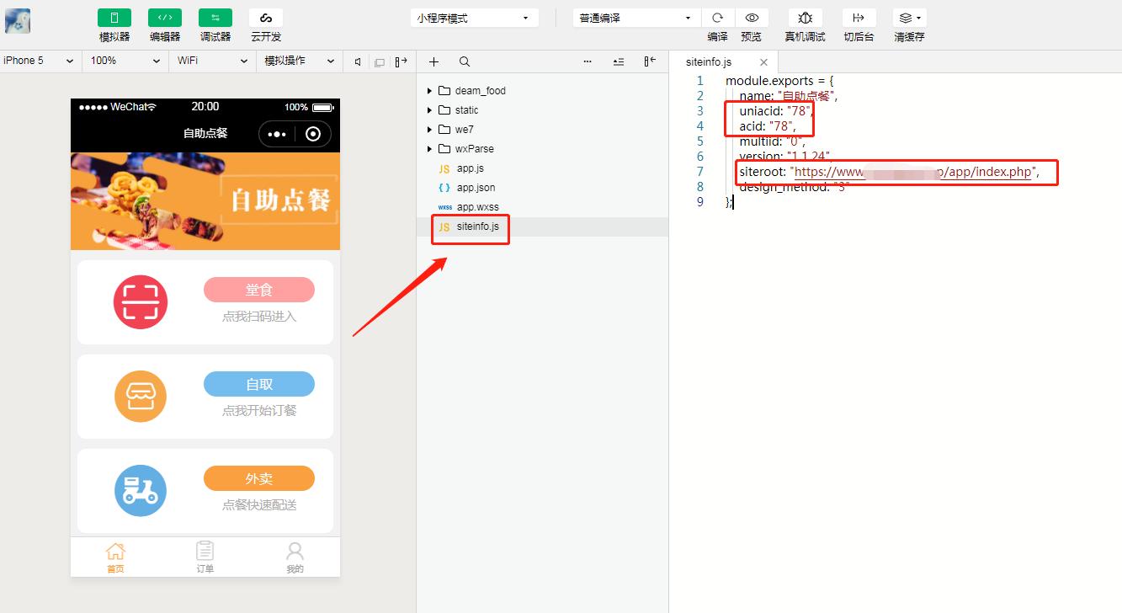The height and width of the screenshot is (613, 1122).
Task: Mute simulator audio via speaker icon
Action: point(357,61)
